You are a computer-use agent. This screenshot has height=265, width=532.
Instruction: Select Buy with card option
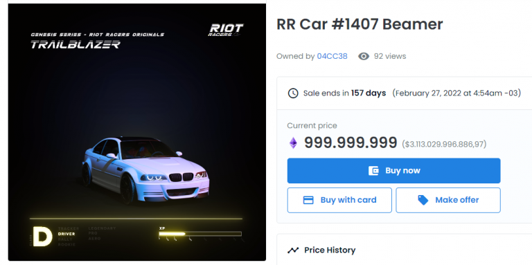tap(339, 200)
